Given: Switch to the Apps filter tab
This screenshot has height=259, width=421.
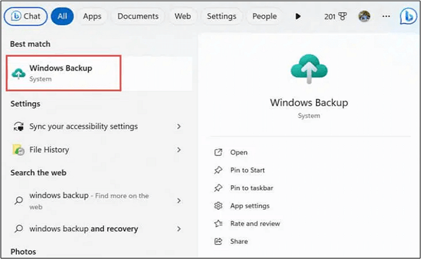Looking at the screenshot, I should (92, 16).
